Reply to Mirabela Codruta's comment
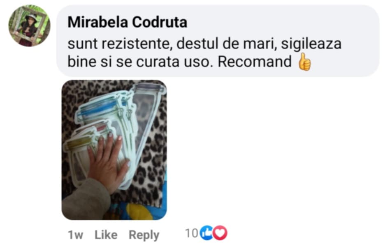The image size is (390, 248). [144, 235]
